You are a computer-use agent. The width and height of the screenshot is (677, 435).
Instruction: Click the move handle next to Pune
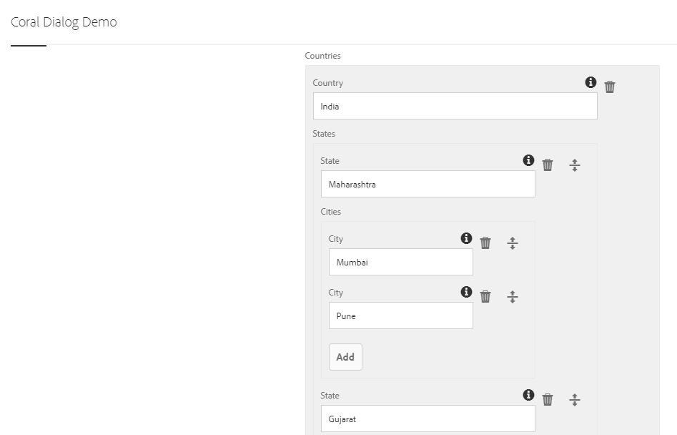point(513,295)
